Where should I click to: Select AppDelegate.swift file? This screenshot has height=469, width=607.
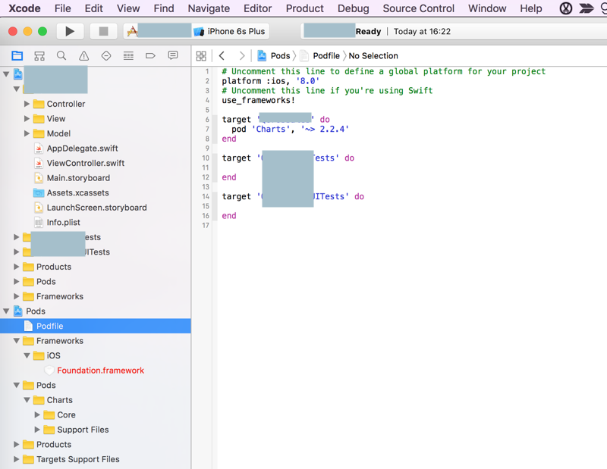pyautogui.click(x=82, y=148)
